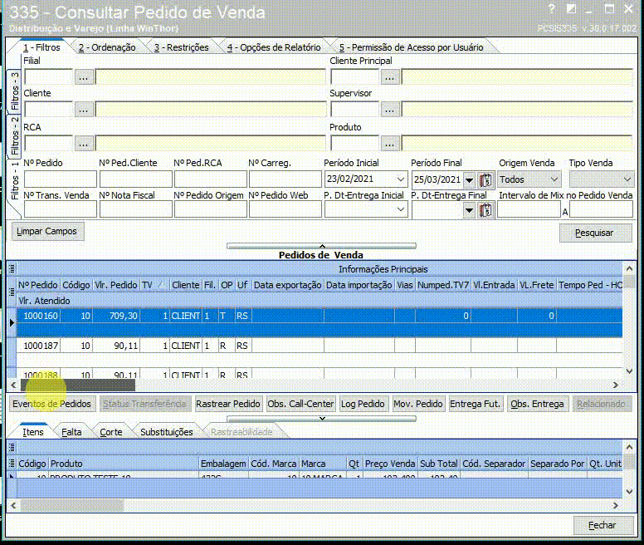This screenshot has height=545, width=644.
Task: Open calendar icon next to Período Final
Action: 485,179
